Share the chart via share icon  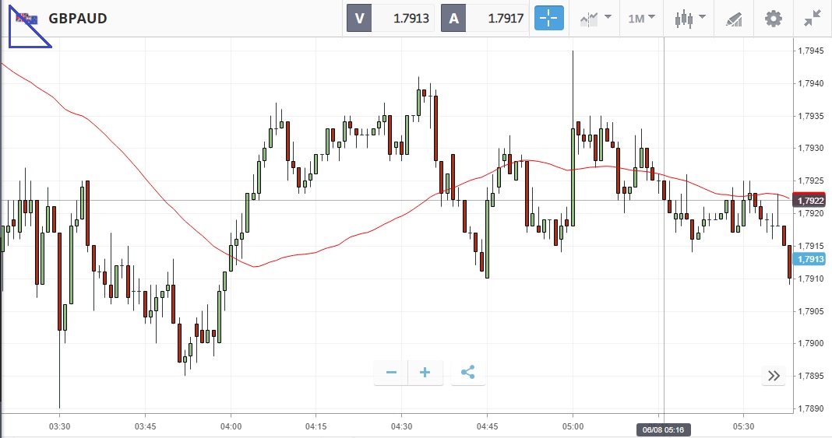click(467, 373)
